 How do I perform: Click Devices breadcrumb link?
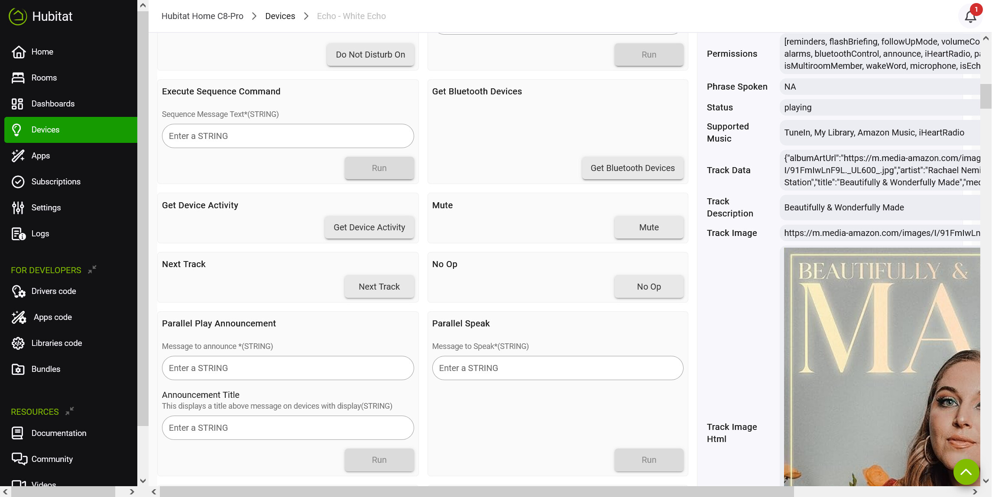280,16
